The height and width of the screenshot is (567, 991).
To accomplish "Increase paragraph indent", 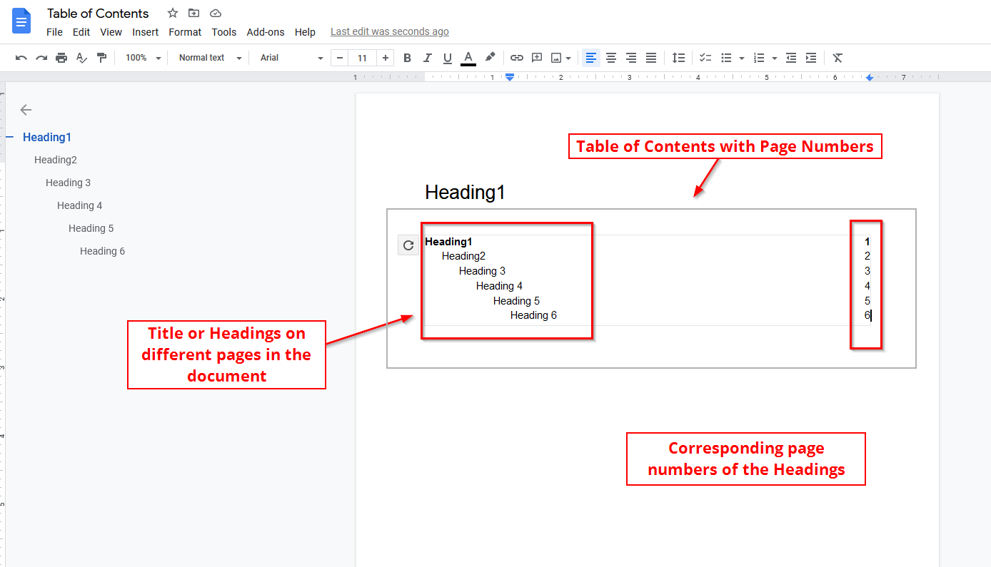I will pos(811,58).
